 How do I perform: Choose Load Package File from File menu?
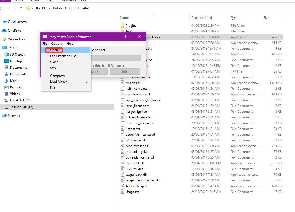pos(66,56)
